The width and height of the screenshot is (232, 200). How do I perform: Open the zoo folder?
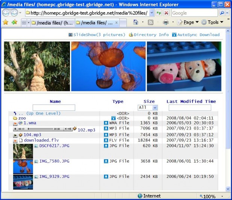pos(22,118)
